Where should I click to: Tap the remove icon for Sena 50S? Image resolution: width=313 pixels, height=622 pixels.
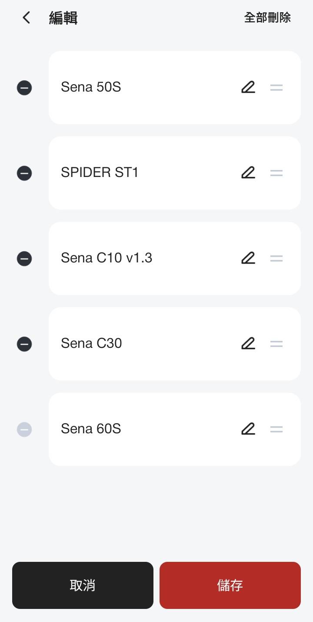(24, 88)
